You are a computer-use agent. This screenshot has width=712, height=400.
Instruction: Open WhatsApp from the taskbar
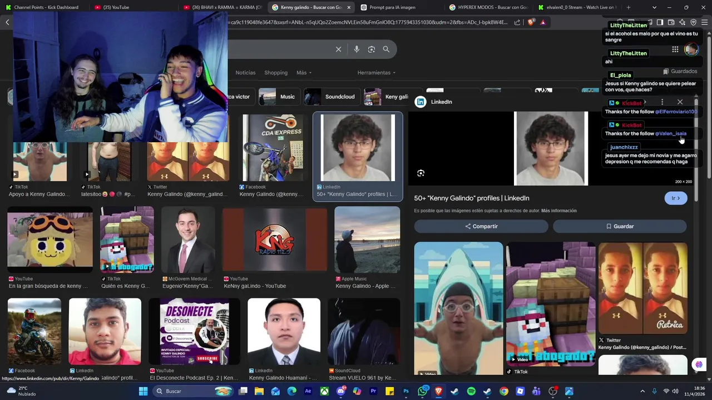423,391
